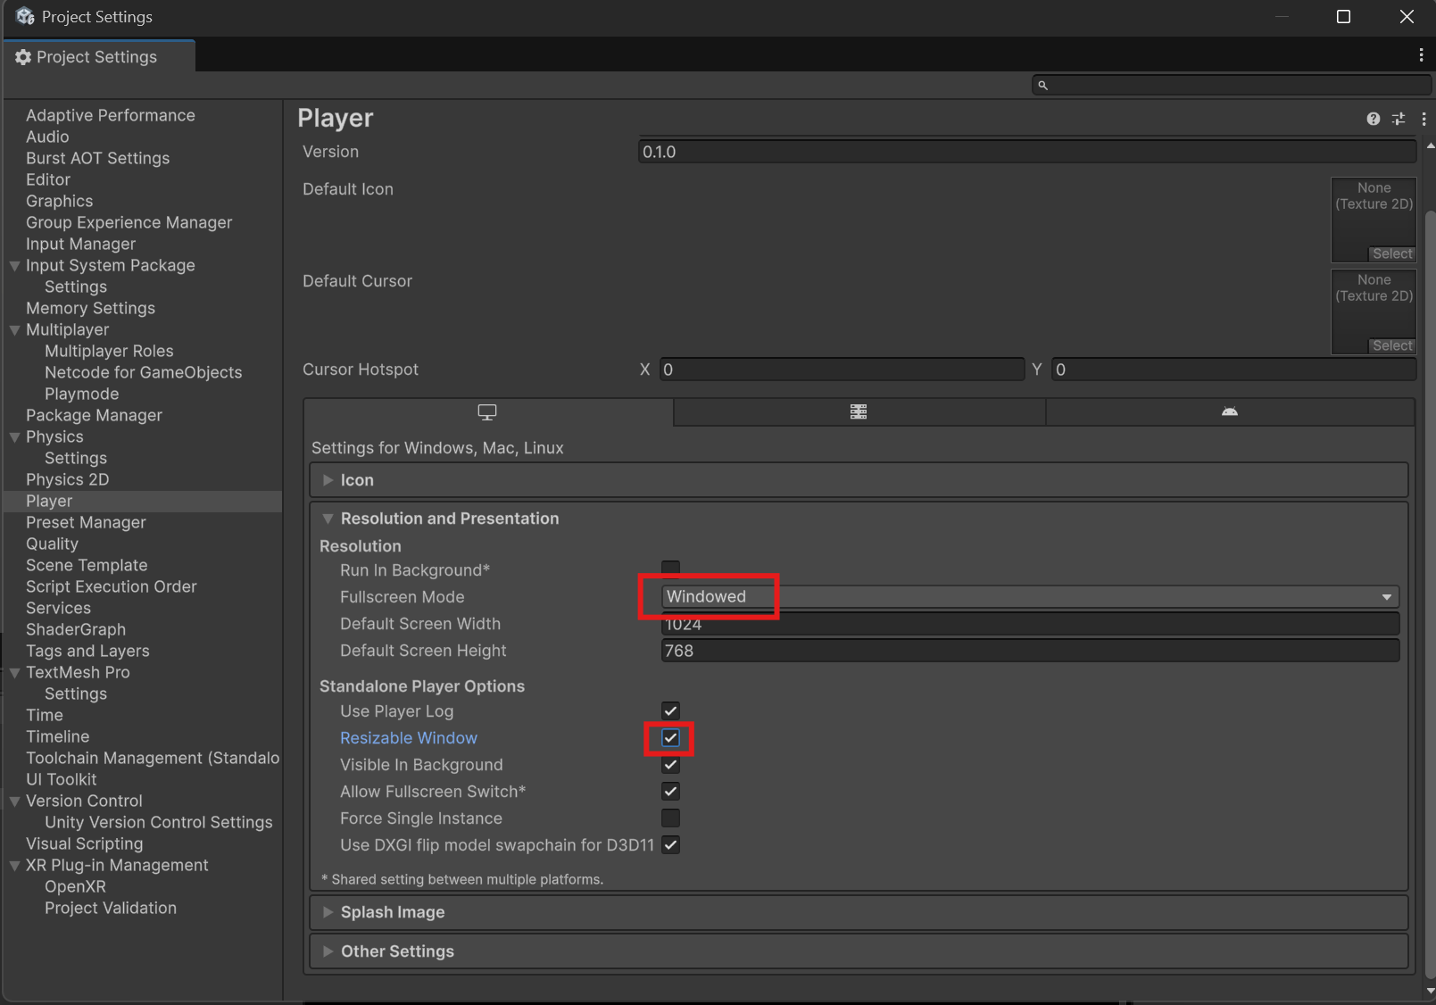Open Graphics settings in the sidebar

(x=59, y=201)
